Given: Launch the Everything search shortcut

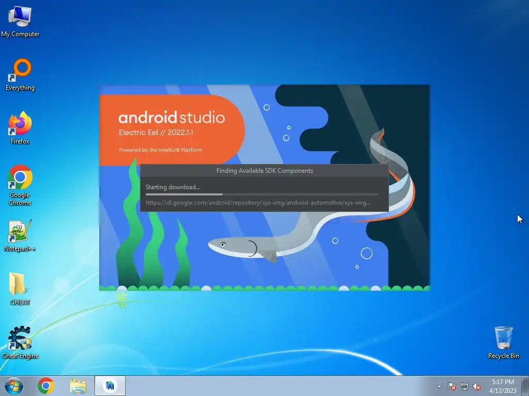Looking at the screenshot, I should 20,75.
